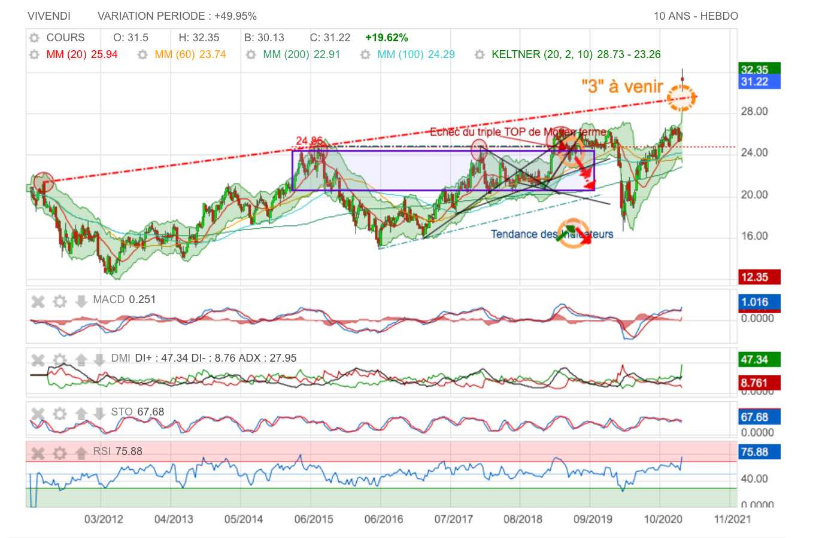This screenshot has height=538, width=813.
Task: Click the 06/2015 date axis label
Action: 313,519
